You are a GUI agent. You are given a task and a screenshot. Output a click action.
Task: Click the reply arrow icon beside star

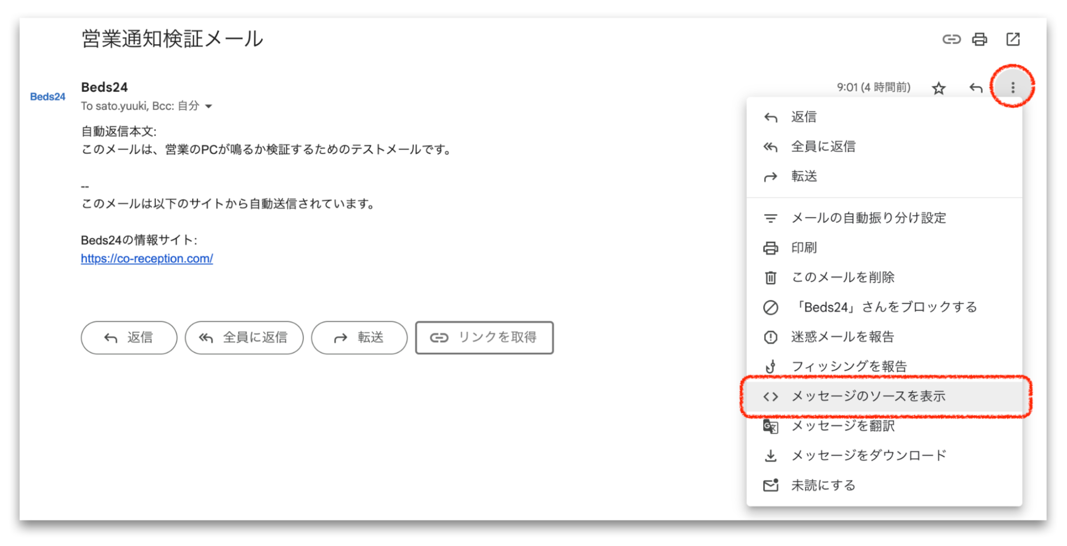point(976,88)
